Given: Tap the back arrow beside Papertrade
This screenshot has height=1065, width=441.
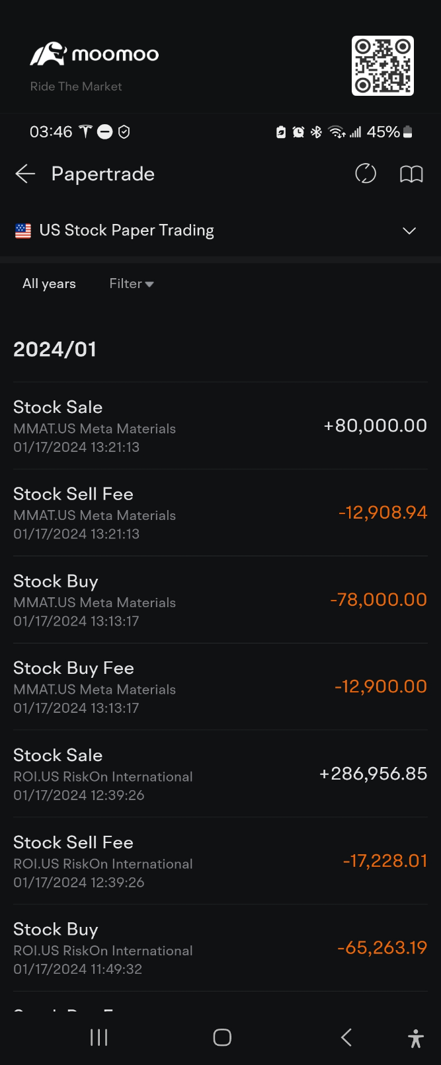Looking at the screenshot, I should tap(25, 174).
